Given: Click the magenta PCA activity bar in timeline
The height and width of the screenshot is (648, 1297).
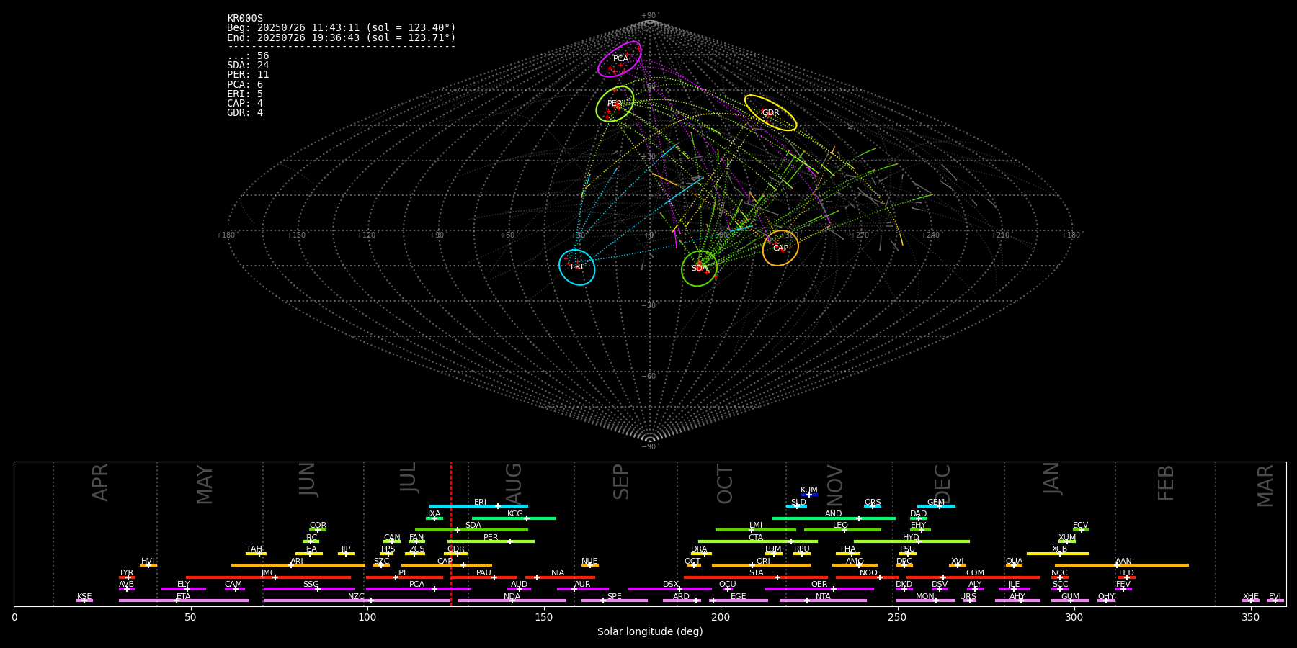Looking at the screenshot, I should (418, 589).
